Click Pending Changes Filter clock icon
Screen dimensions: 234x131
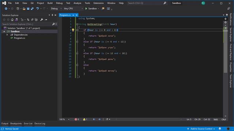click(22, 20)
